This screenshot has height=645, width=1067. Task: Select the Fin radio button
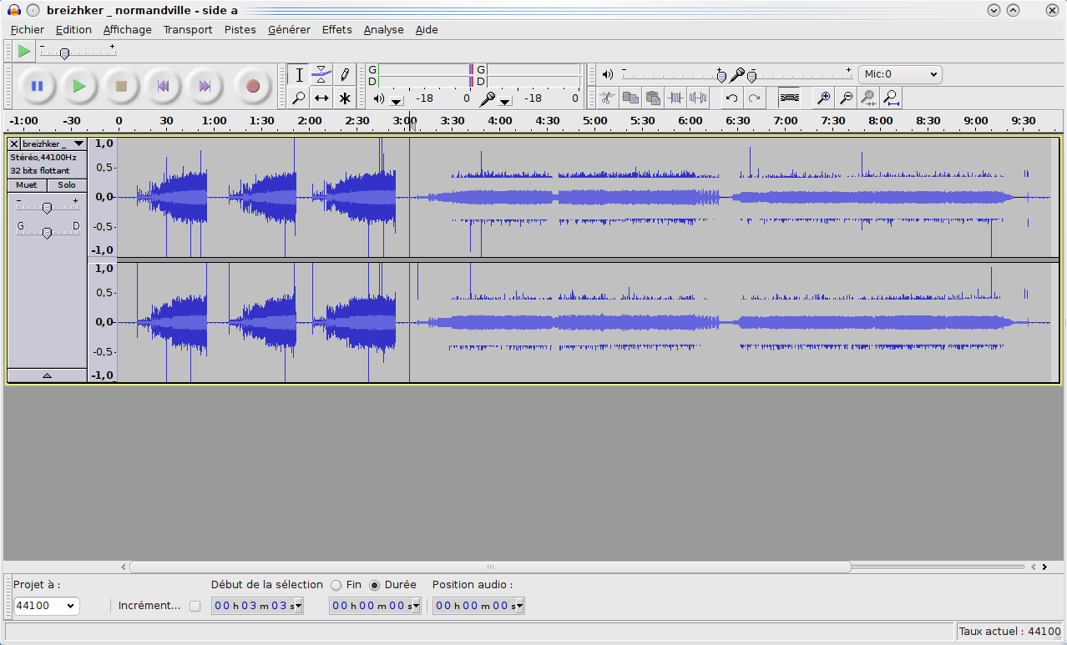[336, 585]
